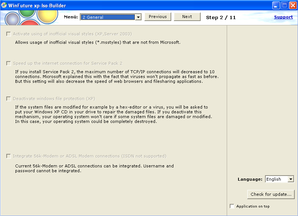Click text "If you install Service Pack 2"

[x=45, y=72]
